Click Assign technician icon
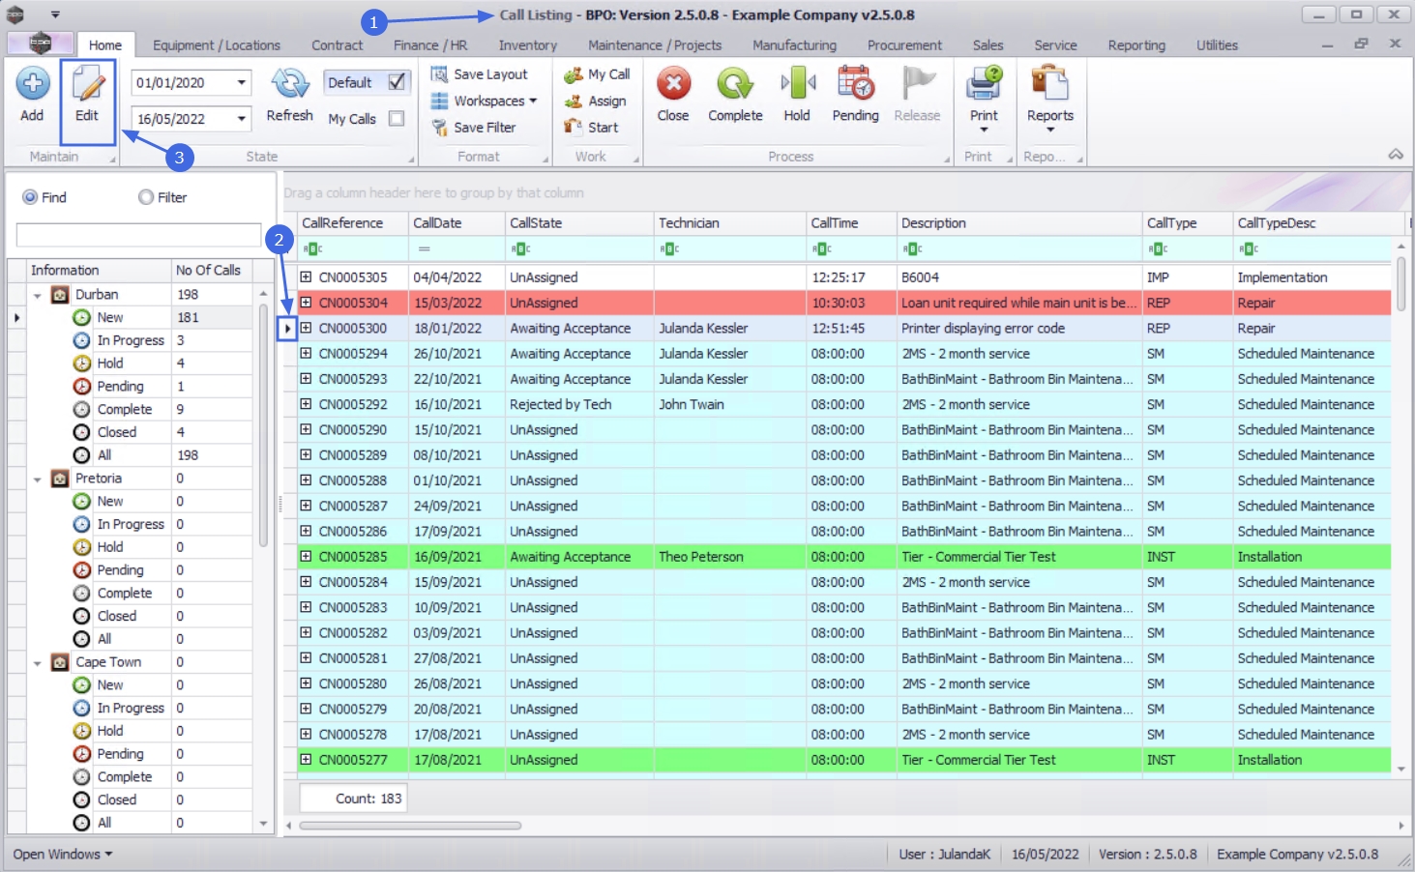 pos(574,101)
